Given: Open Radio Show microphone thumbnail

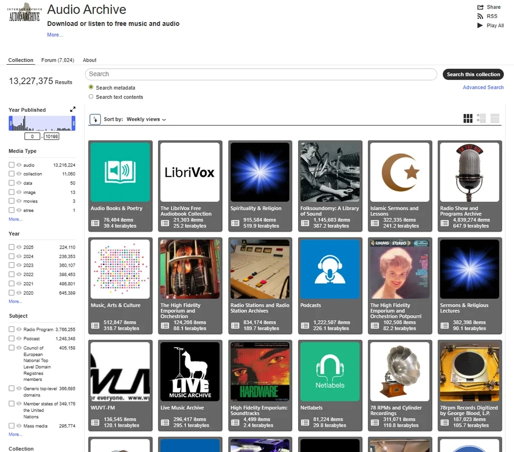Looking at the screenshot, I should 469,172.
